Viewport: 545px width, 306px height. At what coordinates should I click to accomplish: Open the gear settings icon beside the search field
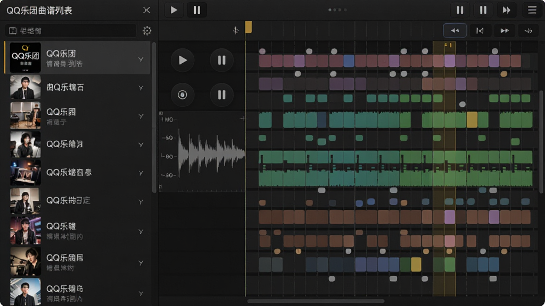147,30
